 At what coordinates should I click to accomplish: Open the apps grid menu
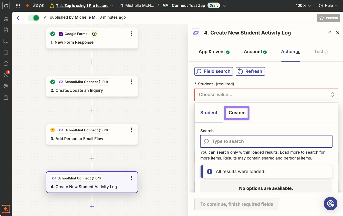coord(18,5)
